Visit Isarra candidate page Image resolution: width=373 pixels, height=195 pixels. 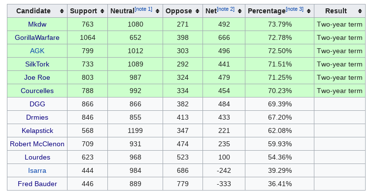[x=37, y=171]
